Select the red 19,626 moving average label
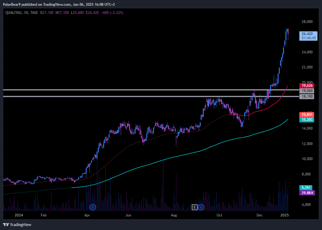Image resolution: width=322 pixels, height=230 pixels. click(x=307, y=86)
